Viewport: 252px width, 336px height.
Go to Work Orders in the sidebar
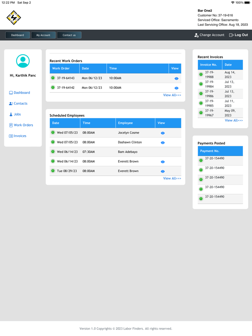click(23, 125)
